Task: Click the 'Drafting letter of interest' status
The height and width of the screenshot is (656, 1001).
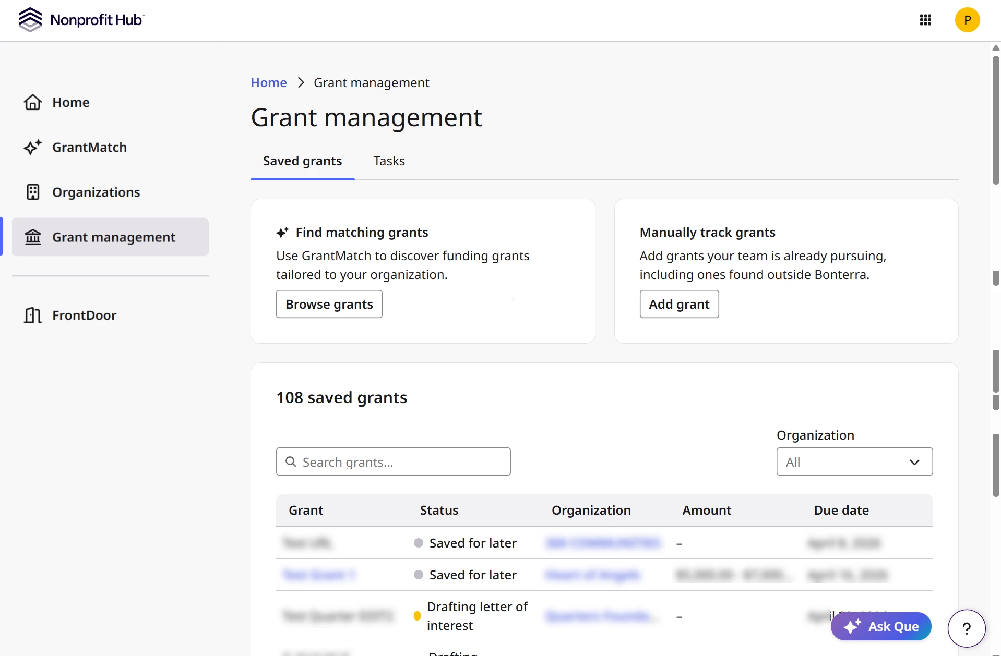Action: coord(478,616)
